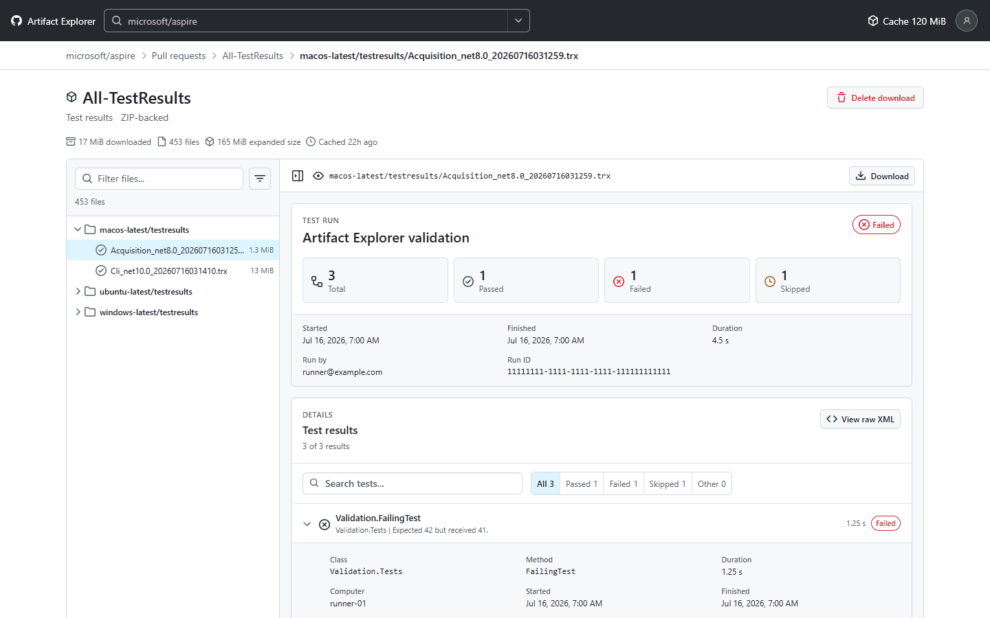Open View raw XML
This screenshot has width=990, height=618.
[860, 419]
